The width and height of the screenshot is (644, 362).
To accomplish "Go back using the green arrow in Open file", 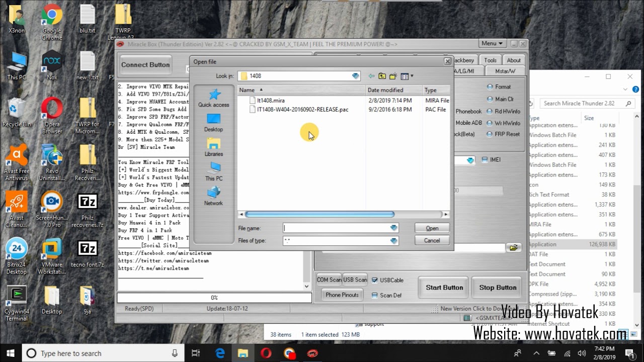I will [x=371, y=76].
